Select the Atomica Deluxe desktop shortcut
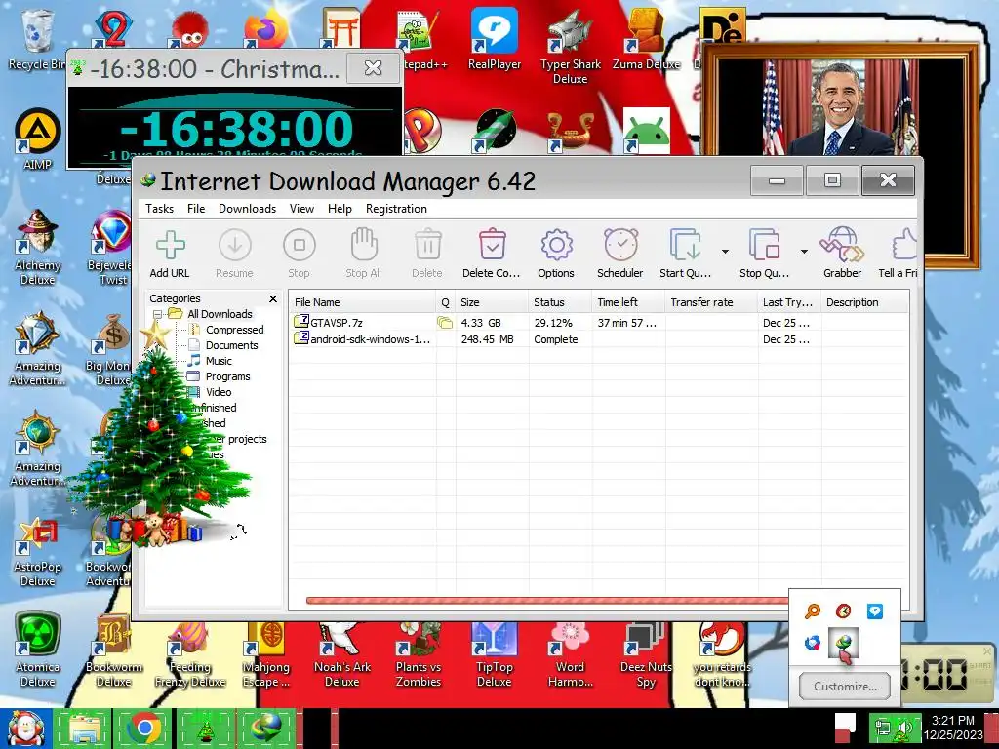The height and width of the screenshot is (749, 999). pyautogui.click(x=38, y=650)
